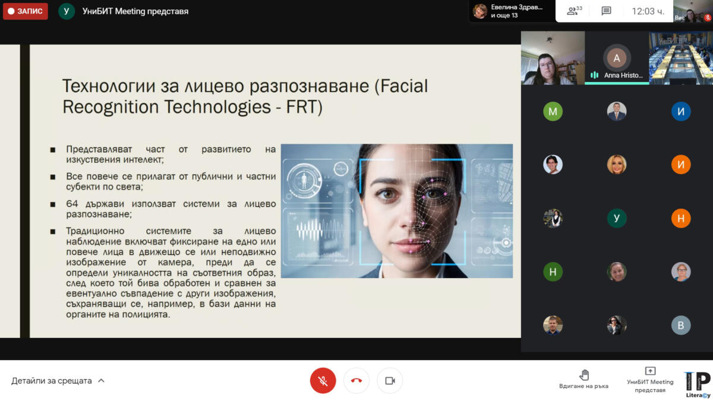Raise hand using Вдигане на ръка
This screenshot has width=713, height=401.
click(x=584, y=380)
